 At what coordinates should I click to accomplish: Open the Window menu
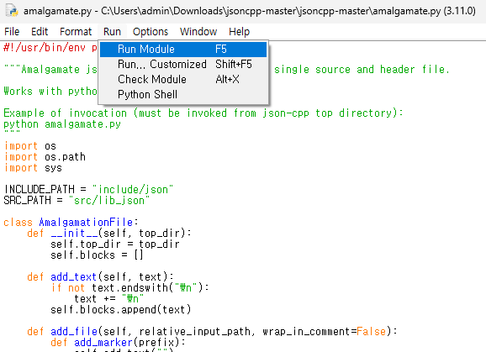(x=198, y=32)
